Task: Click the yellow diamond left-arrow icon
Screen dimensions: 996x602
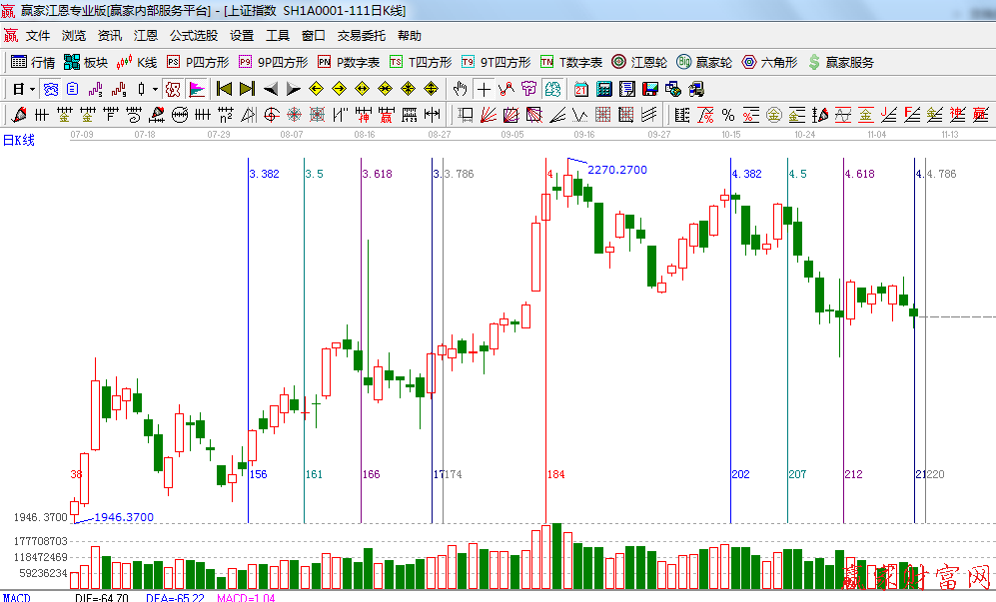Action: 315,89
